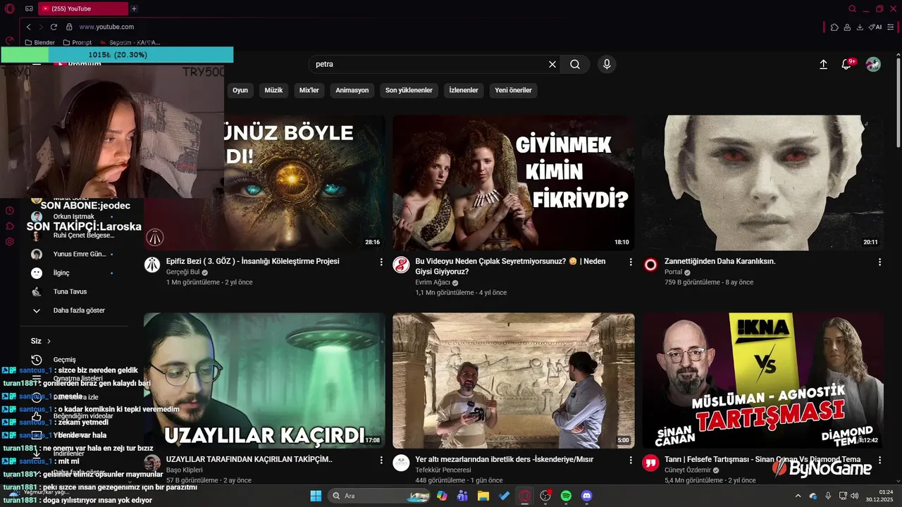Screen dimensions: 902x507
Task: Open the Siz section chevron
Action: (x=49, y=341)
